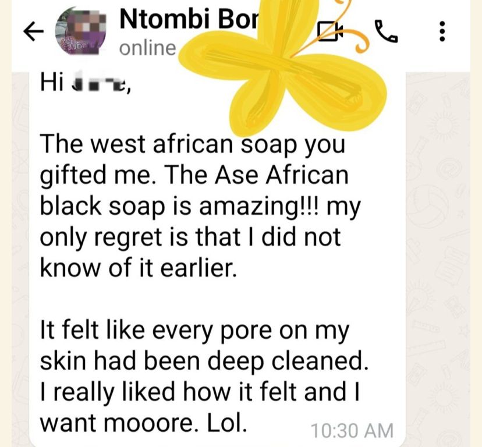Click the "Hi" greeting text
Screen dimensions: 482x447
pyautogui.click(x=52, y=82)
